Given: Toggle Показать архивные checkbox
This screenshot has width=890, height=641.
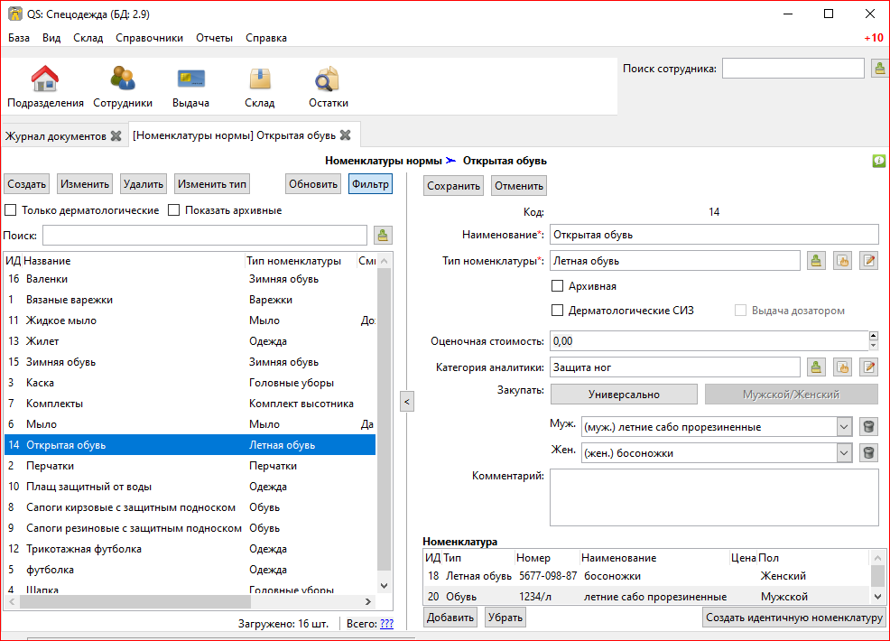Looking at the screenshot, I should [x=175, y=210].
